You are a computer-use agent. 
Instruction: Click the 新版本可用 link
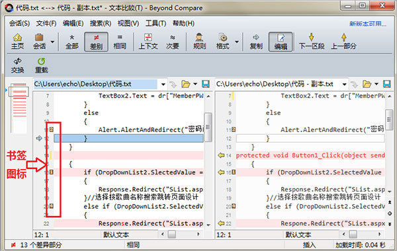point(368,24)
